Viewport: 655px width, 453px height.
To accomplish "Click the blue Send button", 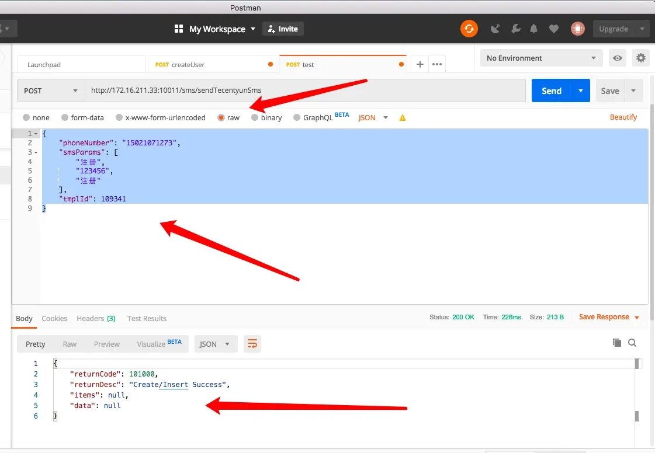I will pyautogui.click(x=552, y=90).
